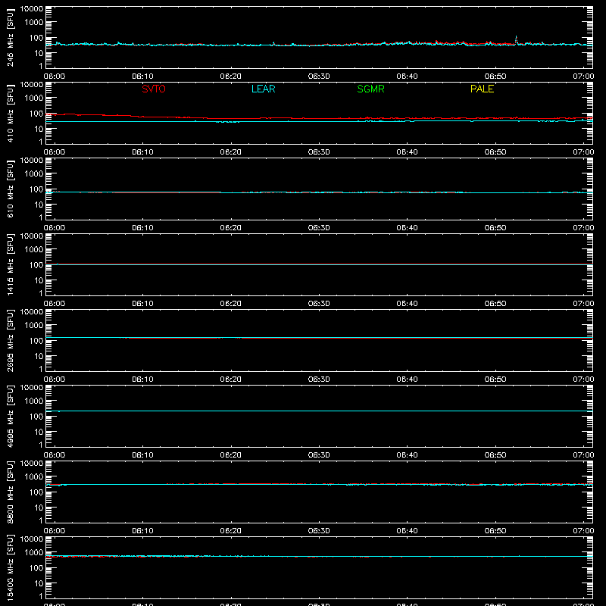Select the 410 MHz [SFU] axis title
606x606 pixels.
point(11,113)
